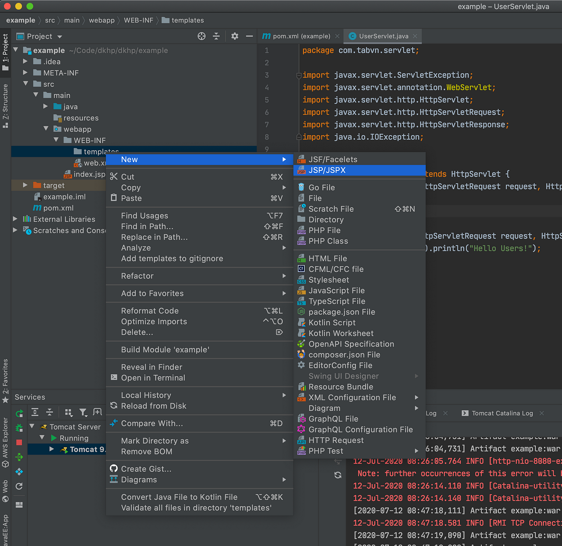Hide the Project panel with minimize dash icon
562x546 pixels.
249,37
